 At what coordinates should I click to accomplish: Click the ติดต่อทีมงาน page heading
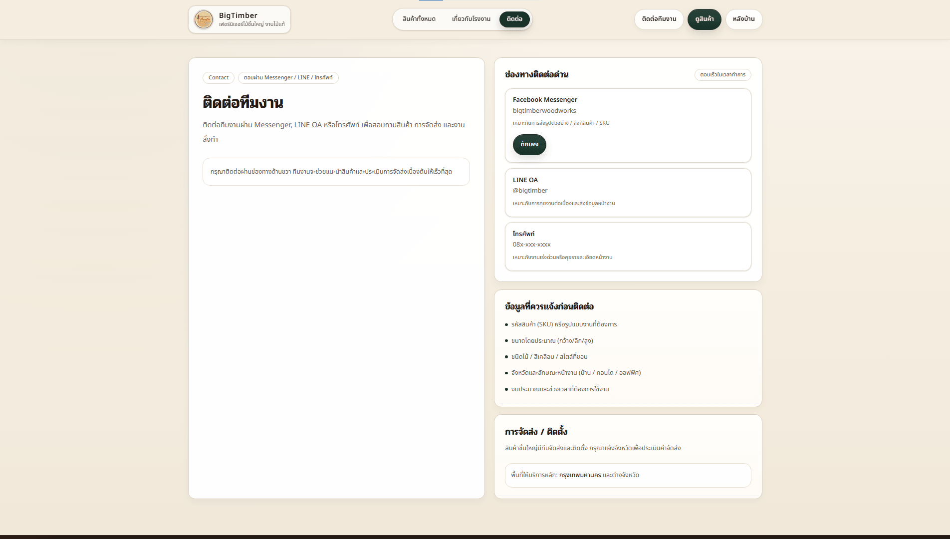(242, 103)
